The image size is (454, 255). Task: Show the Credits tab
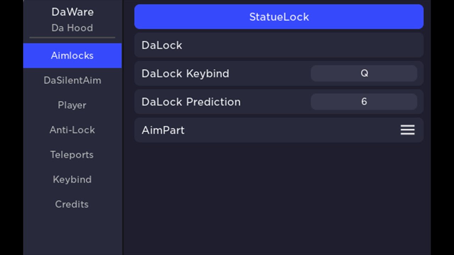click(72, 204)
